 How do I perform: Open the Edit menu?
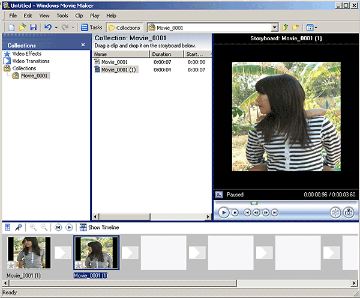point(28,16)
